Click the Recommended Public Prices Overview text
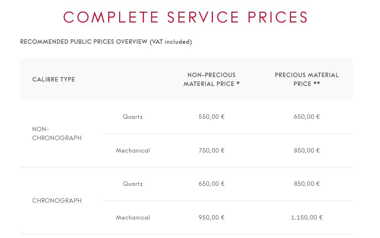 pyautogui.click(x=84, y=42)
